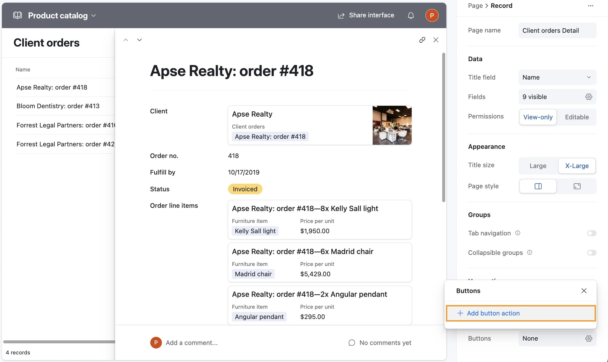Copy the record link icon
Viewport: 608px width, 362px height.
coord(422,40)
